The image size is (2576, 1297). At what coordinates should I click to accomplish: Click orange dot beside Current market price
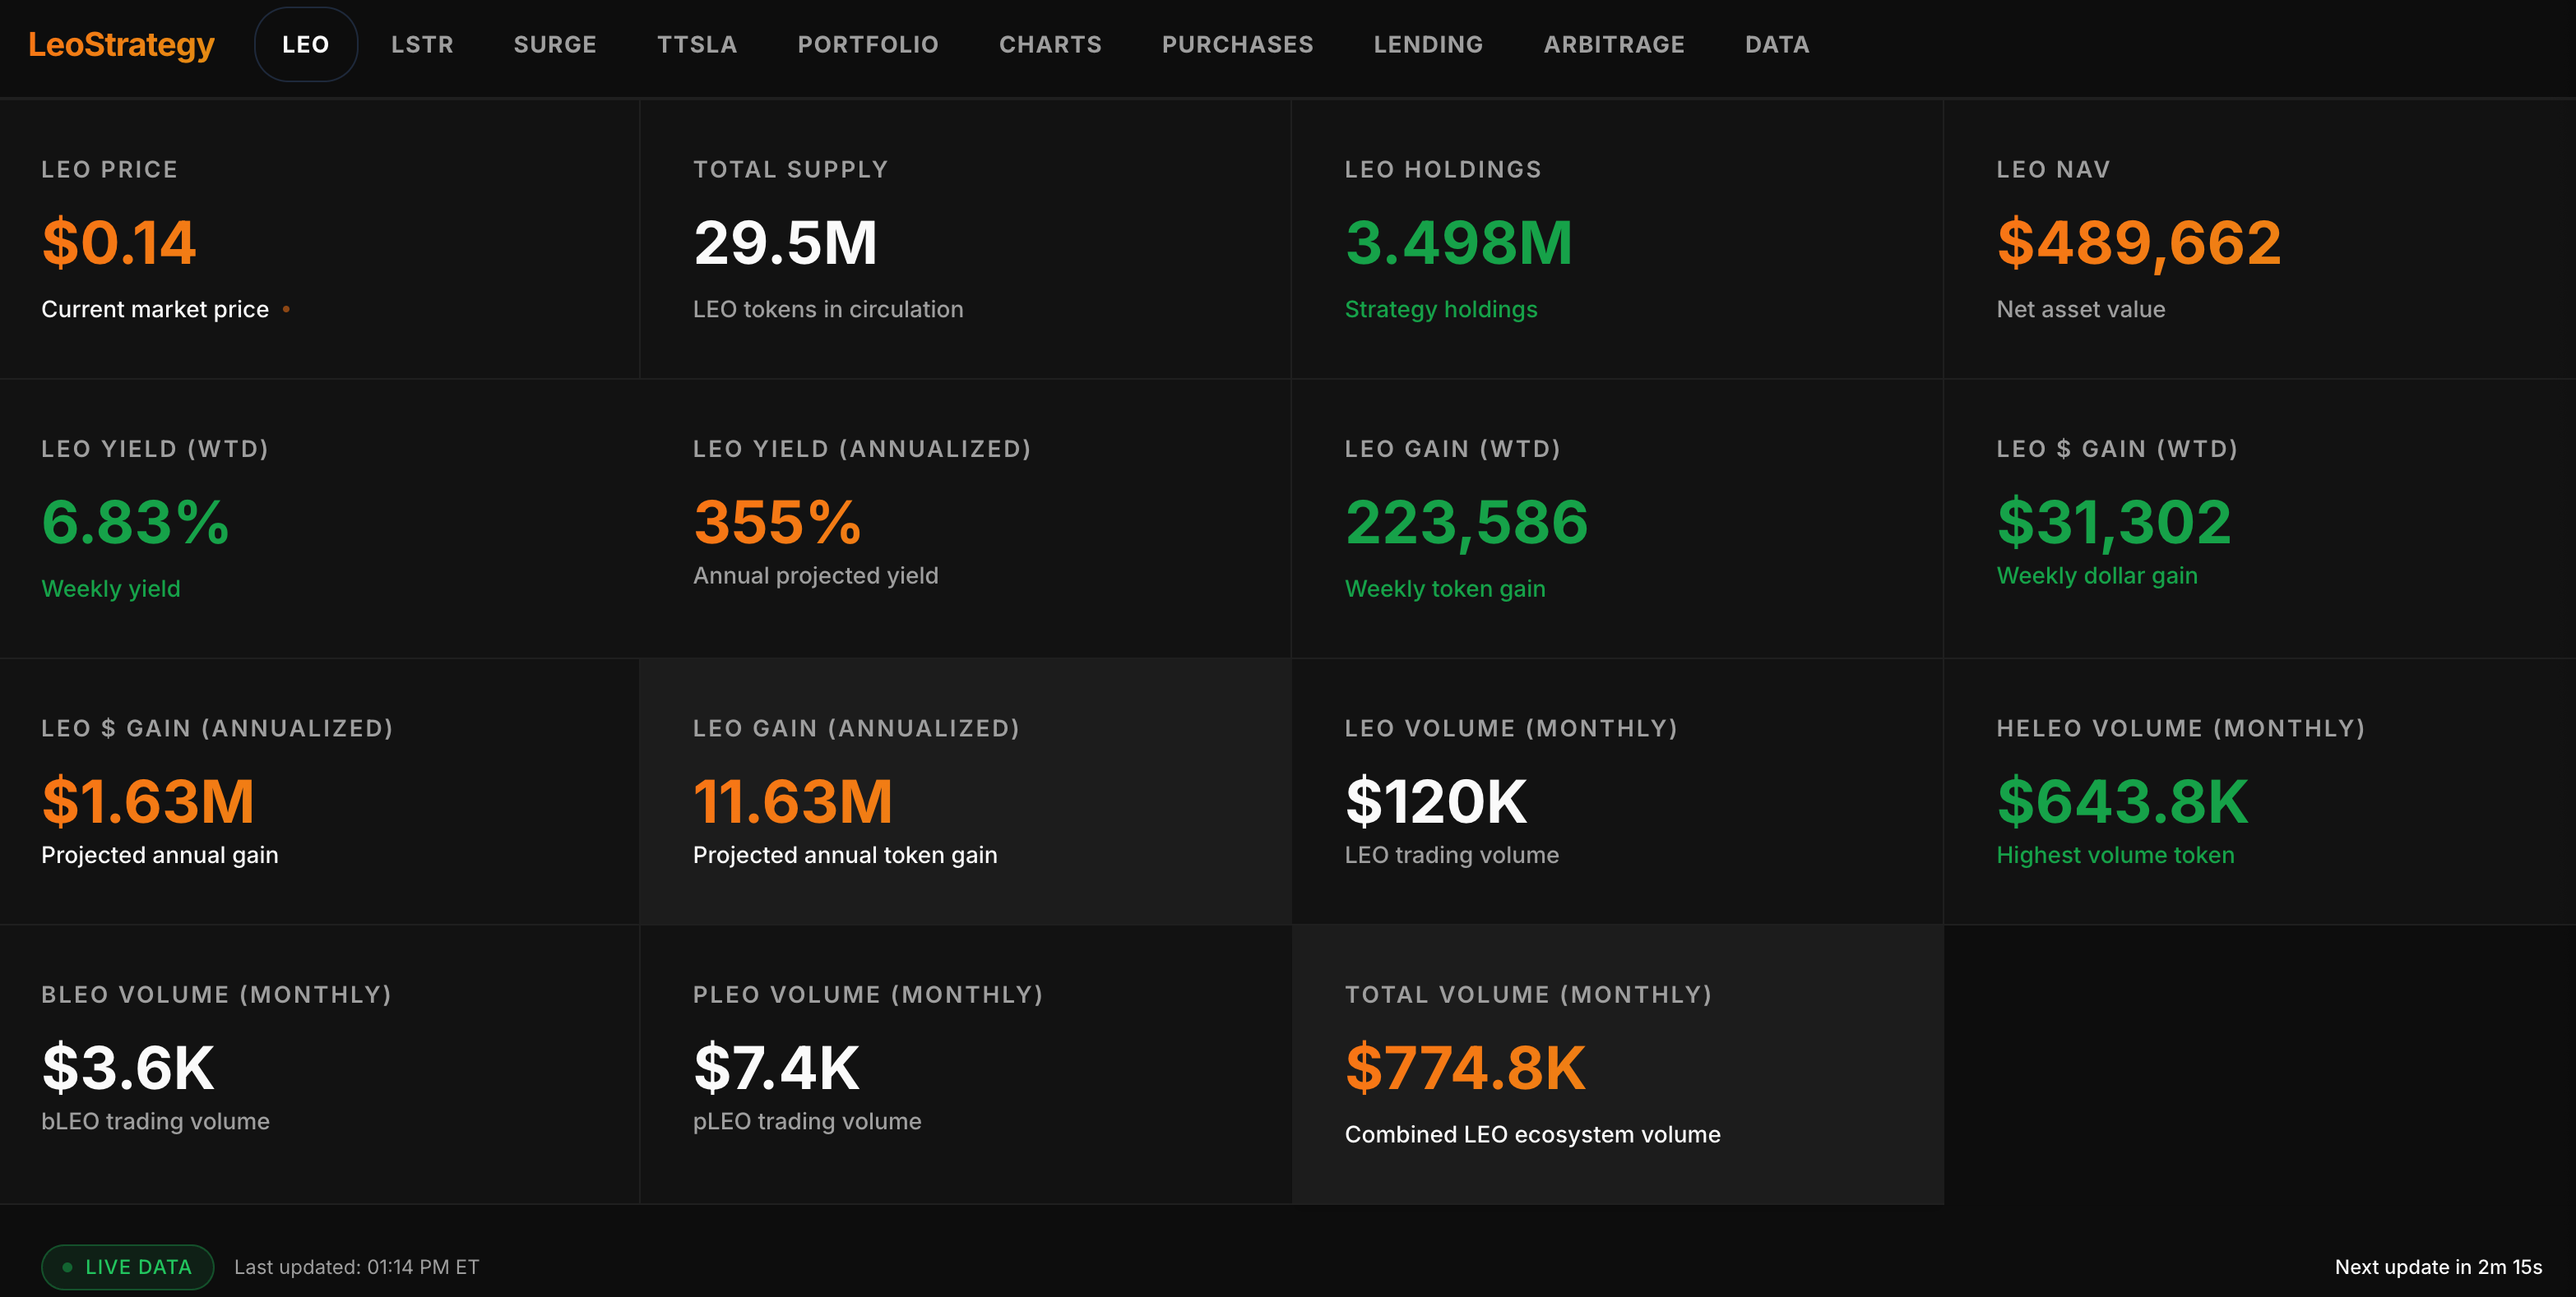click(286, 310)
